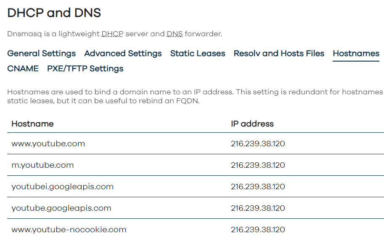Select youtubei.googleapis.com hostname cell
Viewport: 384px width, 239px height.
tap(62, 187)
